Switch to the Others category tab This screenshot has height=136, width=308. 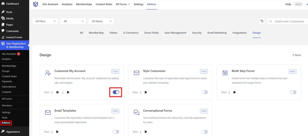pyautogui.click(x=114, y=33)
